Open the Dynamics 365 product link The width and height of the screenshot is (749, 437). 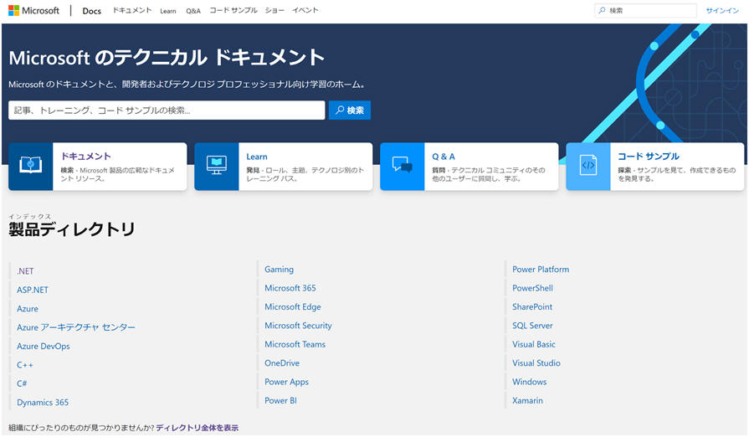pos(43,403)
